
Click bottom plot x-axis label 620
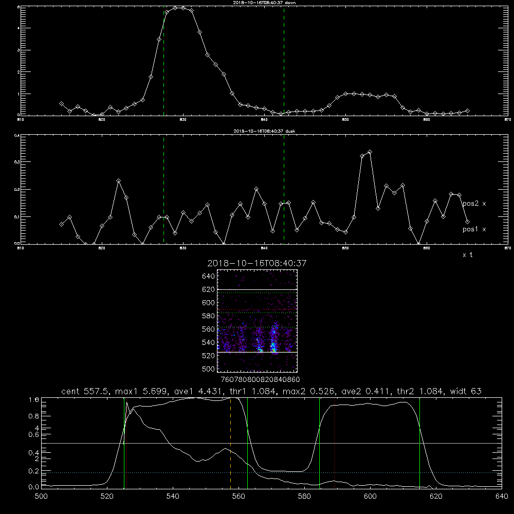(436, 497)
